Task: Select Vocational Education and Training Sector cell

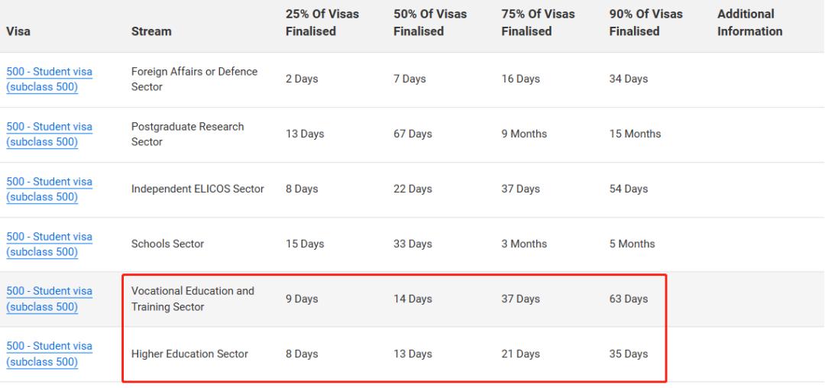Action: (x=192, y=299)
